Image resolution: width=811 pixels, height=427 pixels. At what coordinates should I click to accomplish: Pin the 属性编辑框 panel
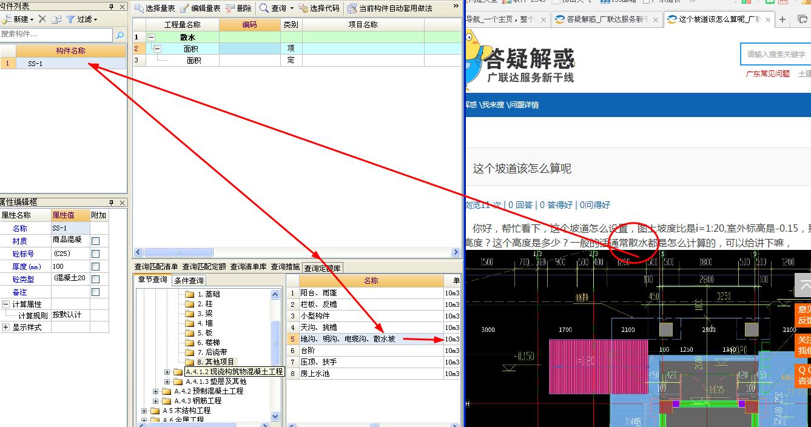[112, 203]
